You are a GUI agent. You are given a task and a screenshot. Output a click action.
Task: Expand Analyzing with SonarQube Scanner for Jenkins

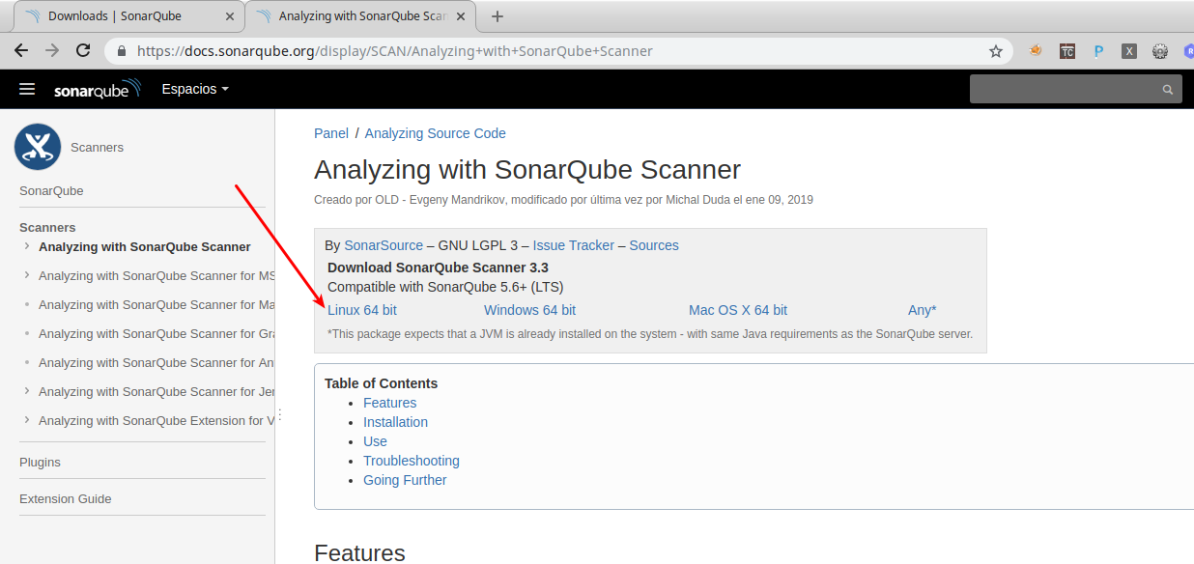point(26,392)
